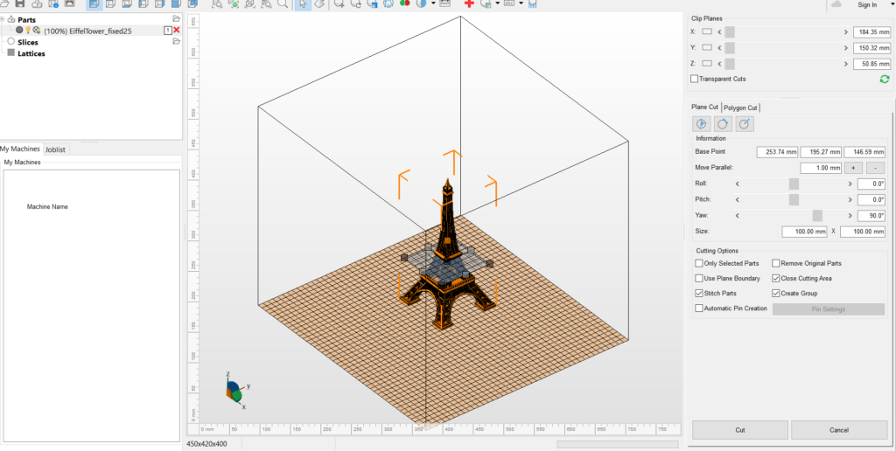The width and height of the screenshot is (896, 451).
Task: Open the Joblist tab
Action: click(55, 149)
